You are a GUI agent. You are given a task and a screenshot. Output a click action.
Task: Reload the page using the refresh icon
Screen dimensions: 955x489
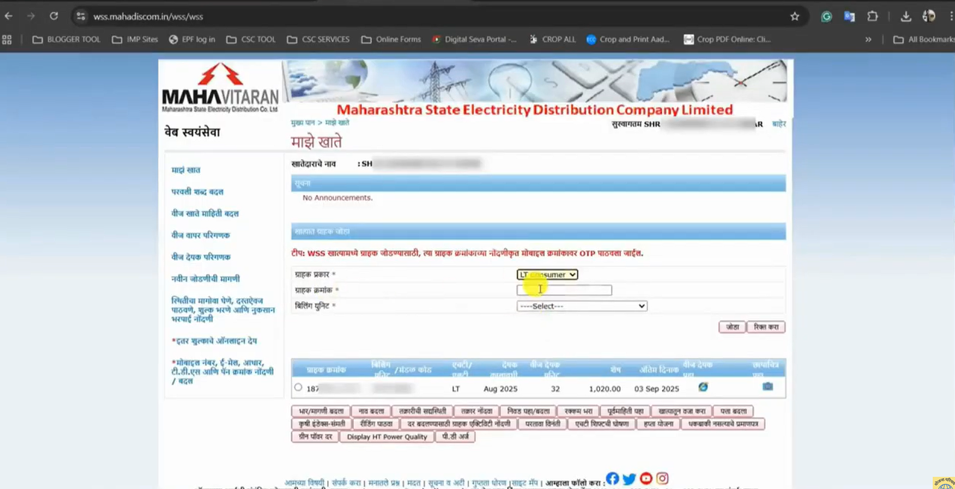click(54, 16)
